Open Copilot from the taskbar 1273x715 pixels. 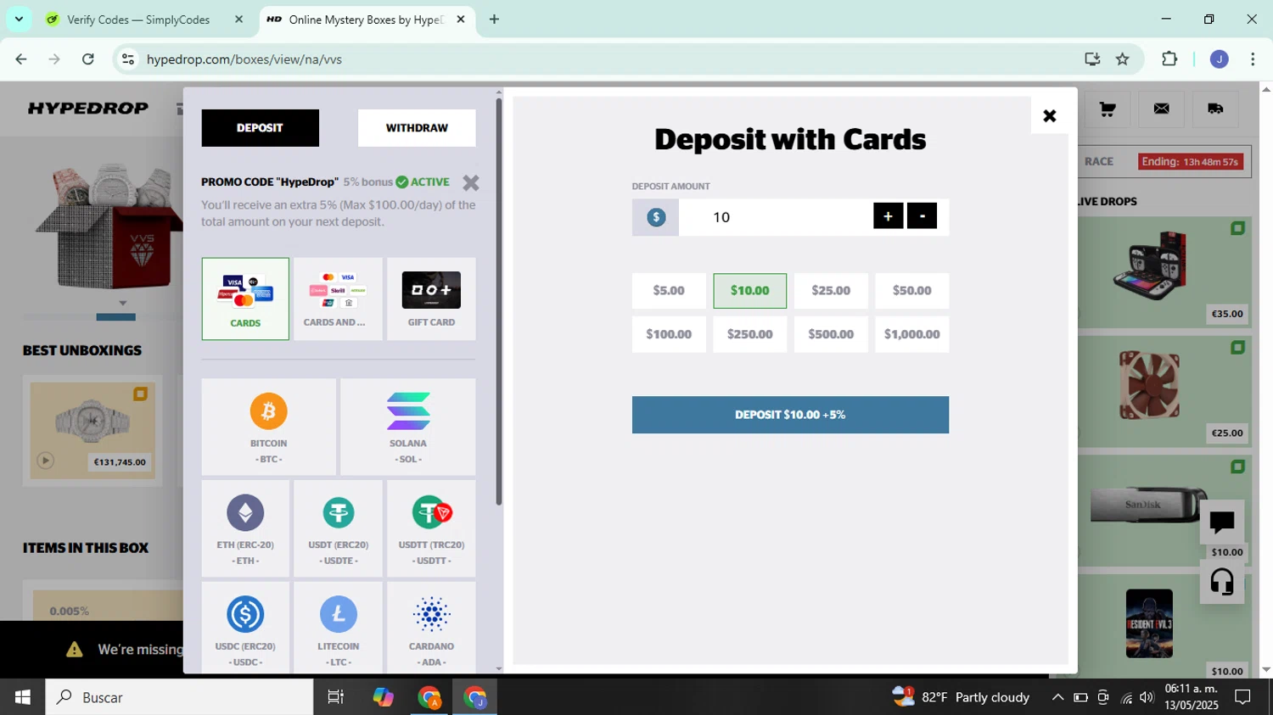click(x=384, y=697)
